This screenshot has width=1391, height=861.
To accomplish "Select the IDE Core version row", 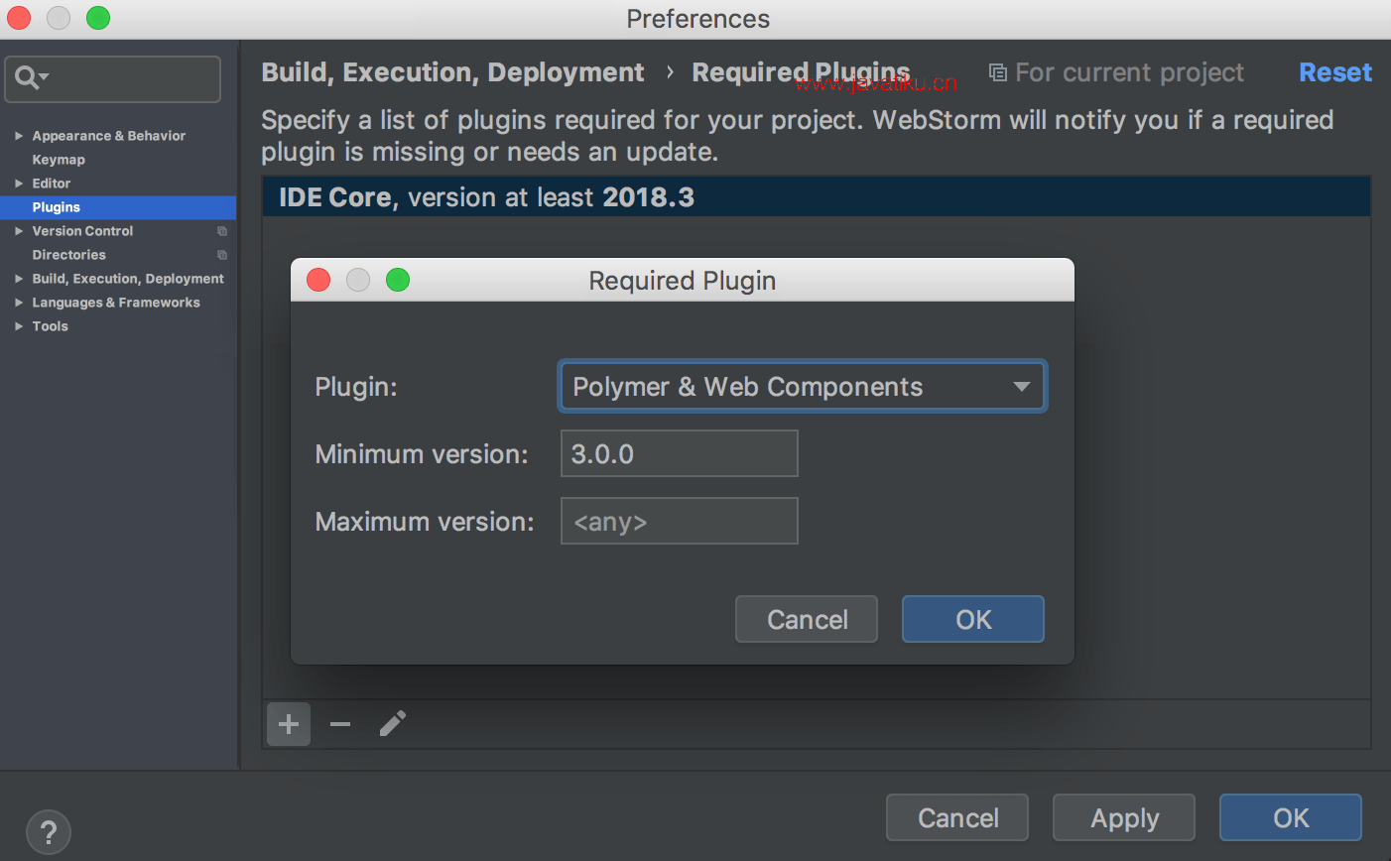I will click(817, 197).
